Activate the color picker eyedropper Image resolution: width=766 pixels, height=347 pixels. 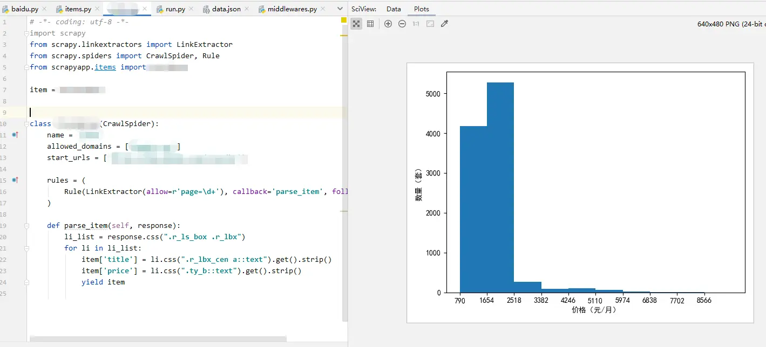pos(445,24)
